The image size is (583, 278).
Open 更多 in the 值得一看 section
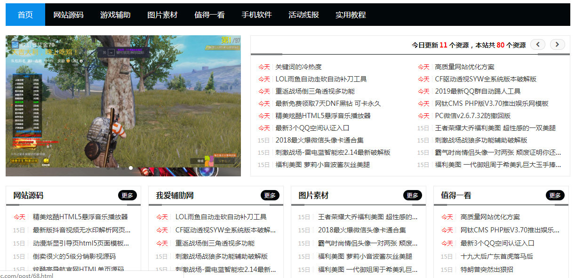pos(555,195)
